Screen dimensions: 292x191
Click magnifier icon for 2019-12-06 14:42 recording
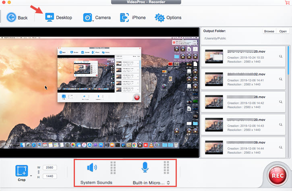pos(281,102)
